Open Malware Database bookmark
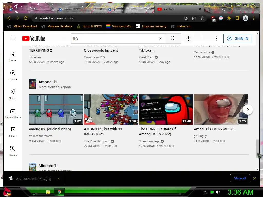Screen dimensions: 263x197 pyautogui.click(x=57, y=26)
